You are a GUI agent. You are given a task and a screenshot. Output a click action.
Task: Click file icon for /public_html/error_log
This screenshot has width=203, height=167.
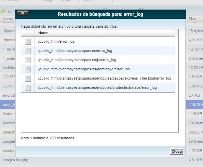[28, 42]
